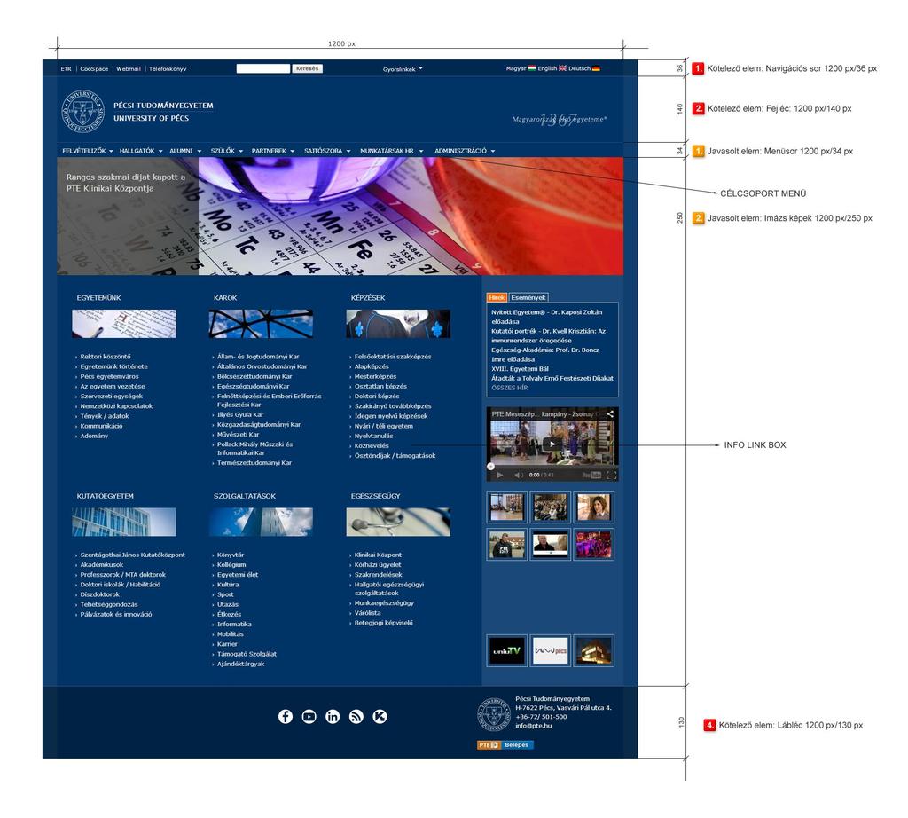Viewport: 908px width, 818px height.
Task: Open the RSS feed icon in the footer
Action: coord(356,717)
